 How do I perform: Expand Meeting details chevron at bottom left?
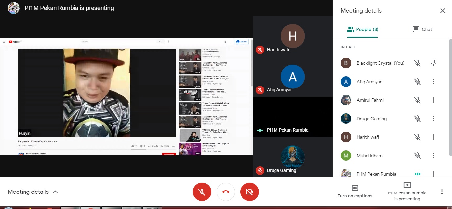tap(55, 192)
